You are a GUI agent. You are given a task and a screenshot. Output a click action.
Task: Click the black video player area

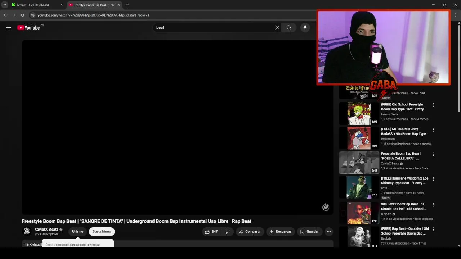pyautogui.click(x=177, y=127)
